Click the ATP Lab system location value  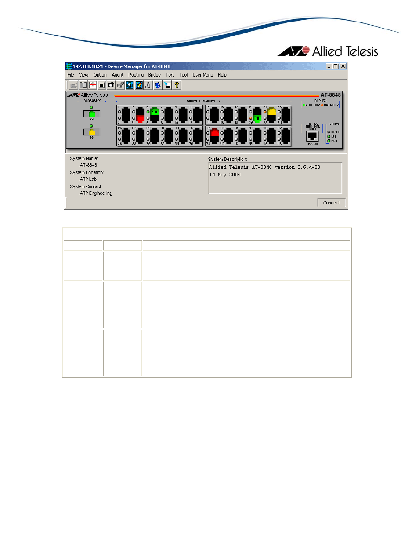tap(88, 179)
